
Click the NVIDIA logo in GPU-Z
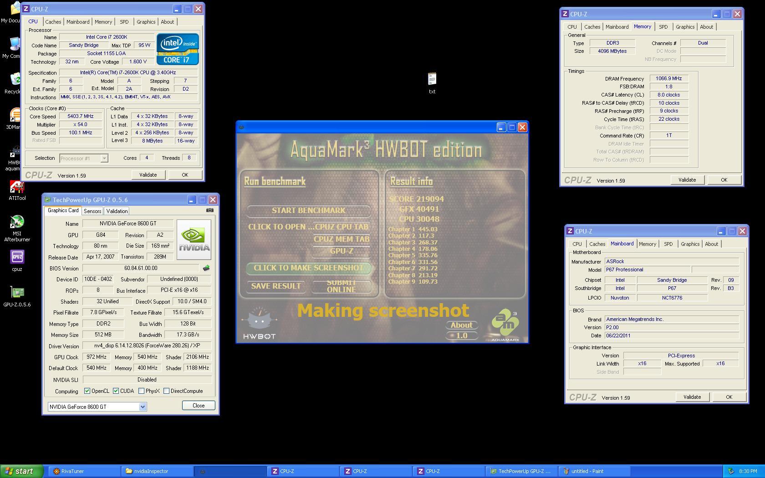[x=194, y=239]
